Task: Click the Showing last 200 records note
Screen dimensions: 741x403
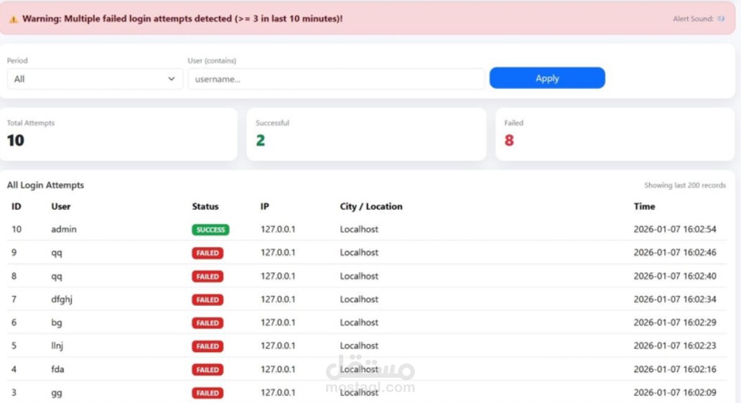Action: pyautogui.click(x=685, y=185)
